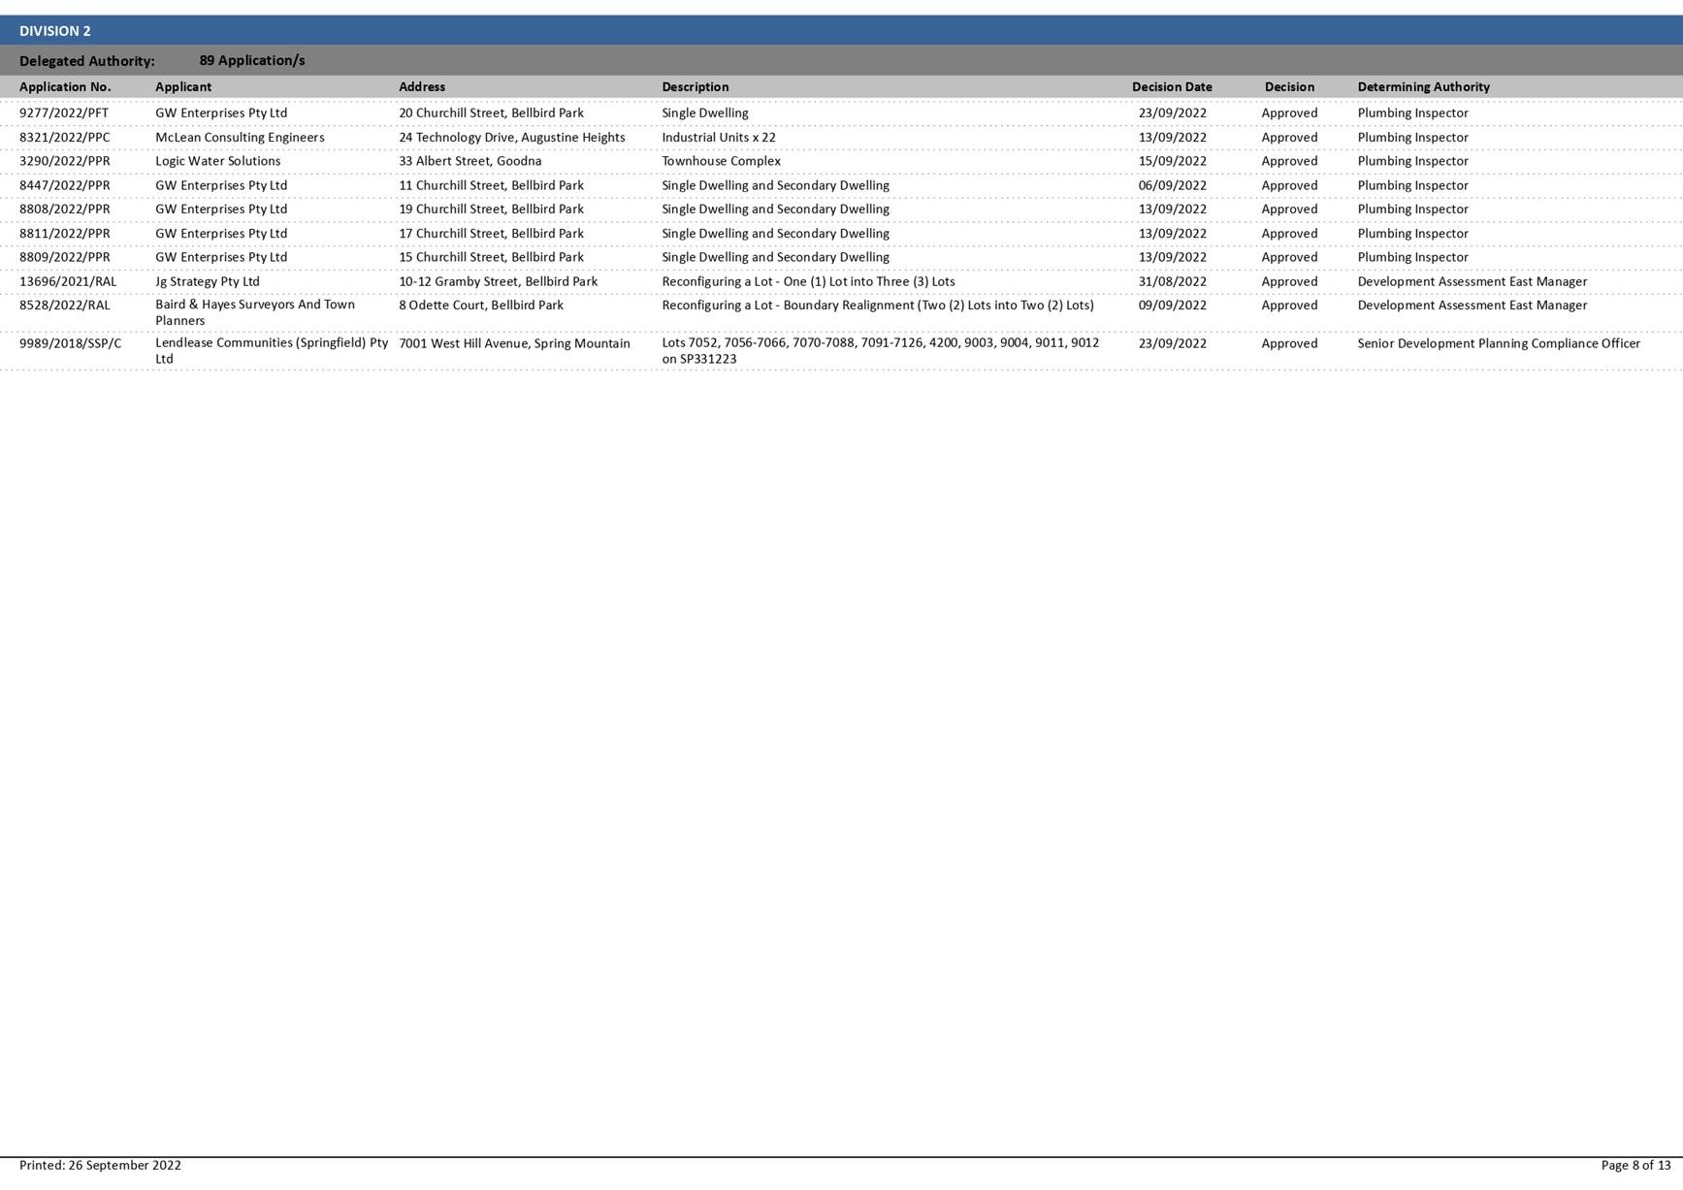Image resolution: width=1683 pixels, height=1190 pixels.
Task: Select application number 13696/2021/RAL
Action: 68,281
